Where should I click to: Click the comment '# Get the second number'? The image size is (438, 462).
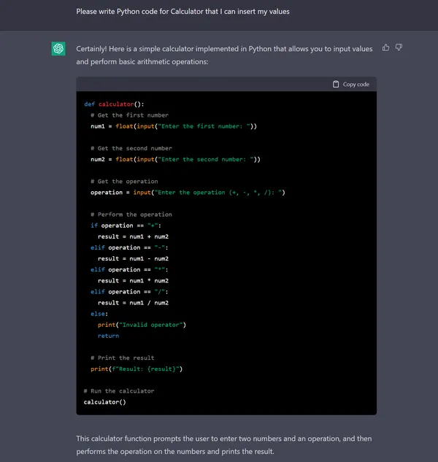click(131, 148)
